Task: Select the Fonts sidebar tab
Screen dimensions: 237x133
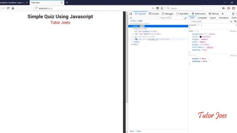Action: 234,18
